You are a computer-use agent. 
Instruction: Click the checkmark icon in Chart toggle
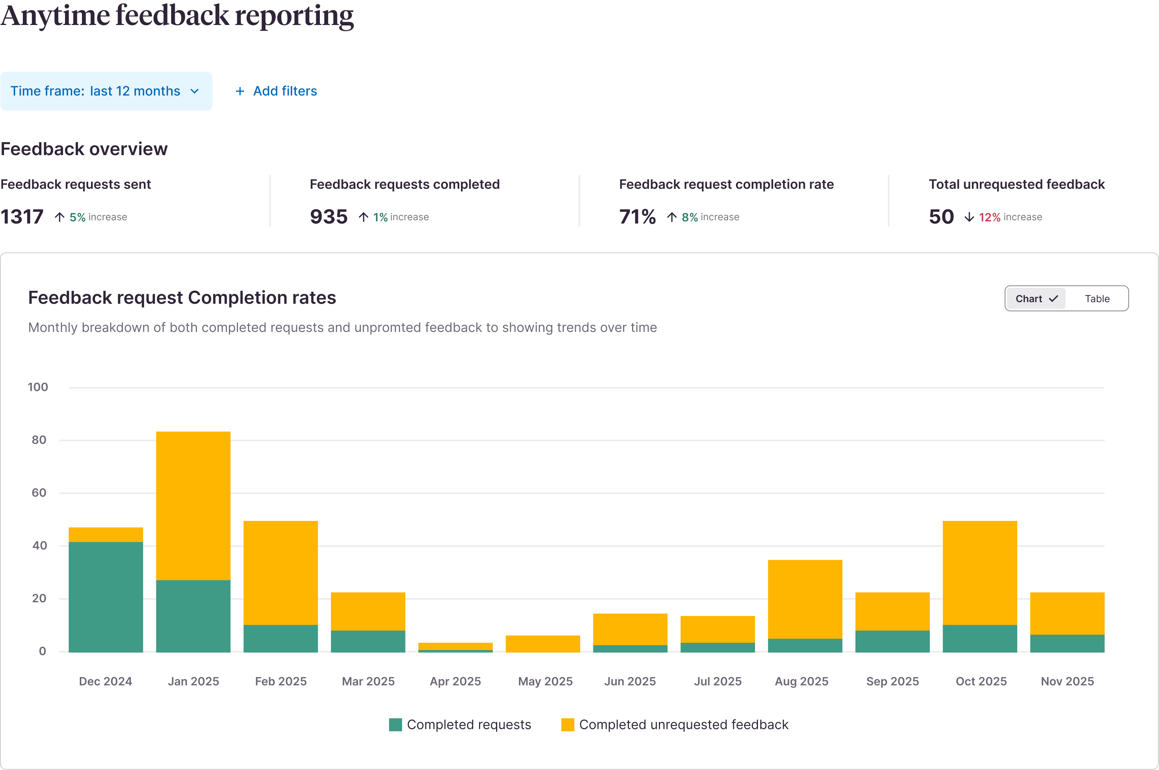(x=1053, y=299)
